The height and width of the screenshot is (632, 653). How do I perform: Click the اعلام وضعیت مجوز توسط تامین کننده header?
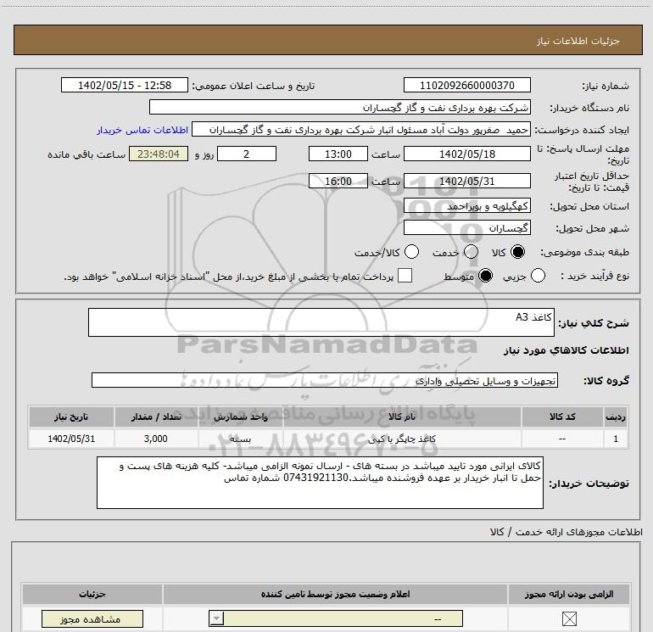point(335,594)
